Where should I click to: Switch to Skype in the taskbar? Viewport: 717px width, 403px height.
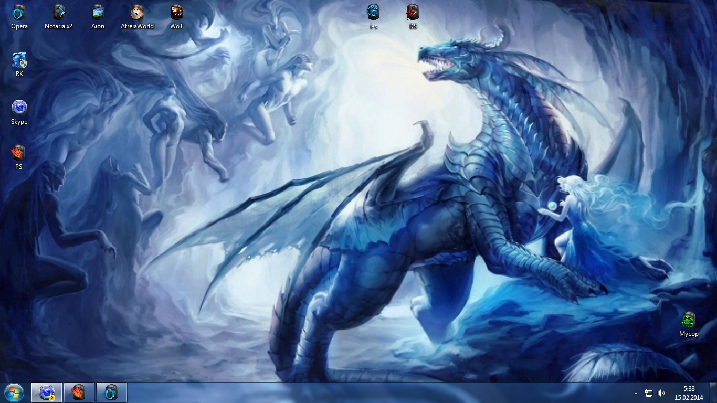point(47,393)
